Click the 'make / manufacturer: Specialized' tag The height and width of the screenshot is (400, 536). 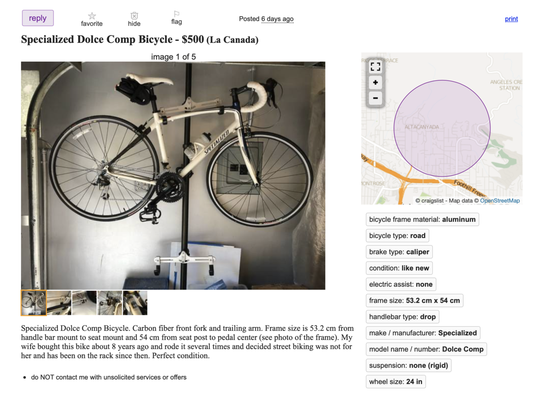coord(423,333)
